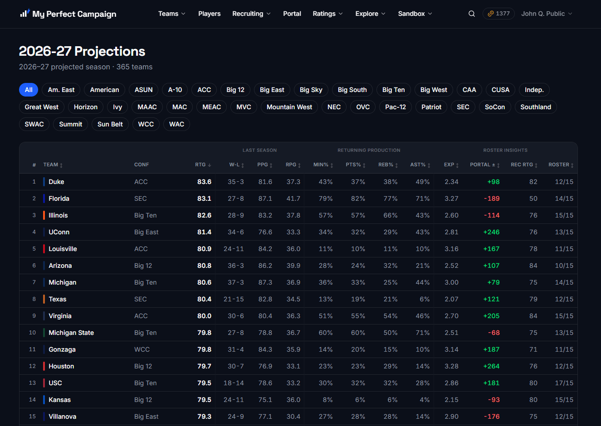601x426 pixels.
Task: Sort by EXP column
Action: pos(451,165)
